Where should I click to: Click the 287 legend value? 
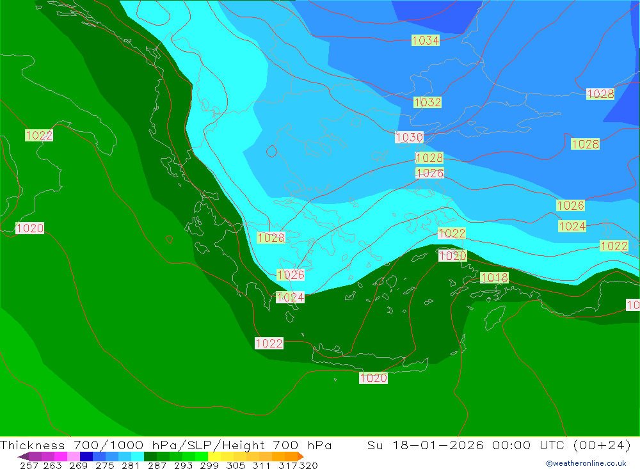(x=157, y=465)
